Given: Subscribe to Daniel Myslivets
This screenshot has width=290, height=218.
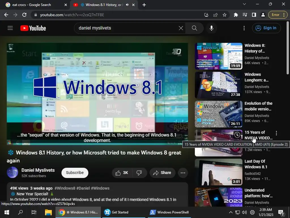Looking at the screenshot, I should 75,173.
